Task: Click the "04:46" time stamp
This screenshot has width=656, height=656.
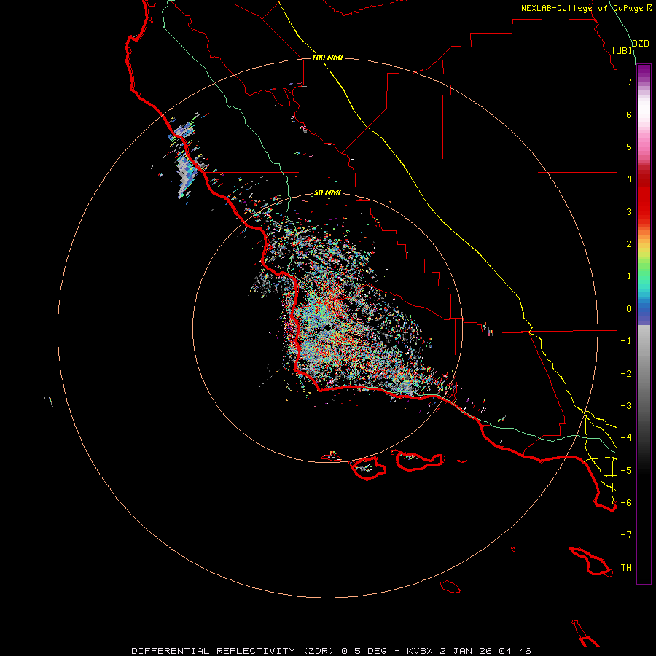Action: click(515, 651)
